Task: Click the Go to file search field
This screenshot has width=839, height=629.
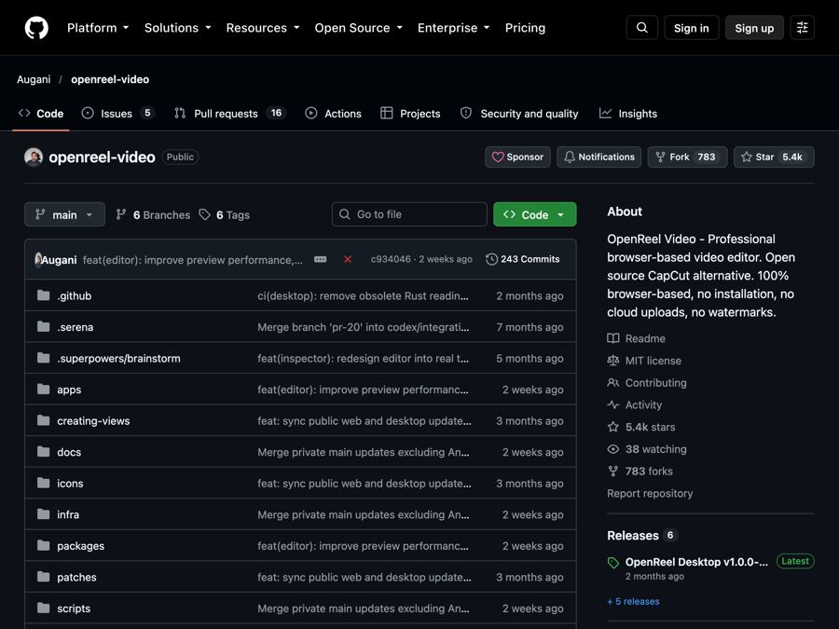Action: click(x=409, y=214)
